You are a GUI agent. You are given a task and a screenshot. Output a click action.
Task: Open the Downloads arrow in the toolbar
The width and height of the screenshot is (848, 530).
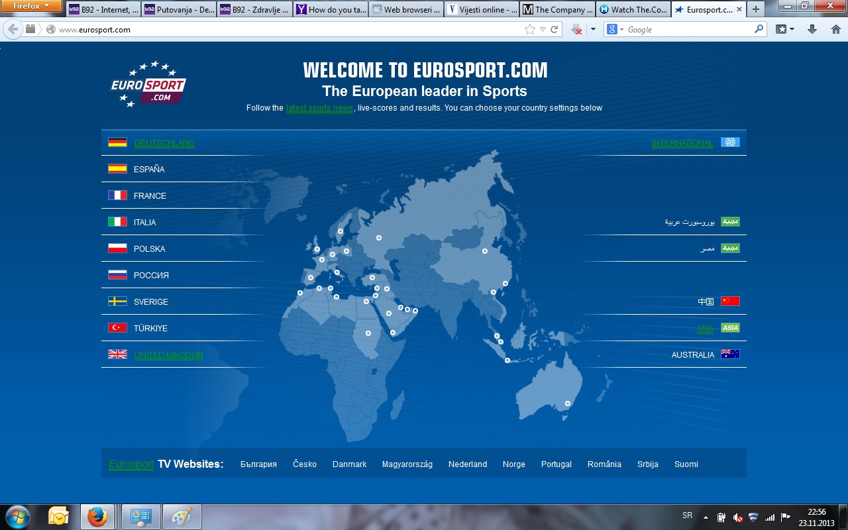pos(812,29)
